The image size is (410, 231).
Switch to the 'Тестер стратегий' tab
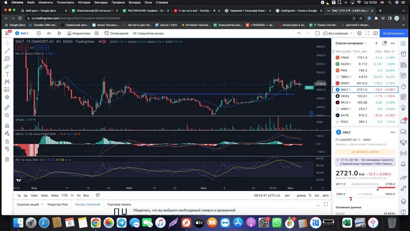click(87, 204)
